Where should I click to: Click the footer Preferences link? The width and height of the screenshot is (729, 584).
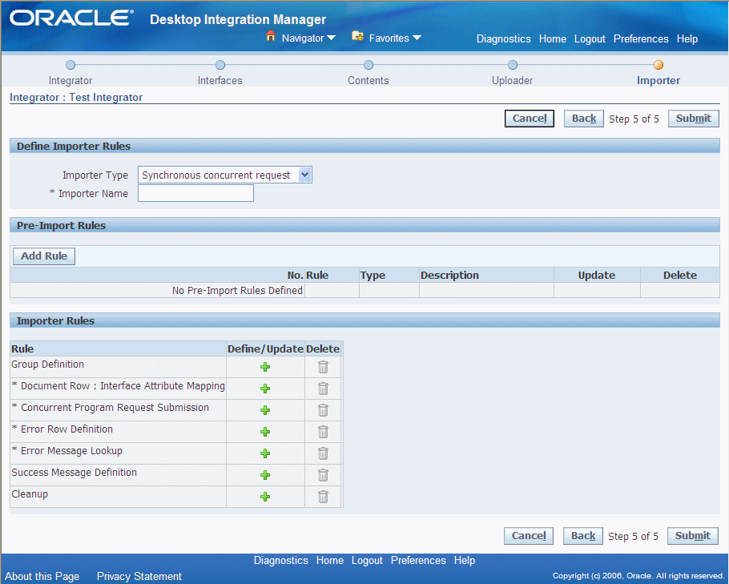click(418, 560)
